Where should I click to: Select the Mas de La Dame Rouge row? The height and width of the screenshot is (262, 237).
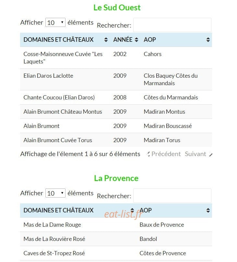pos(116,225)
